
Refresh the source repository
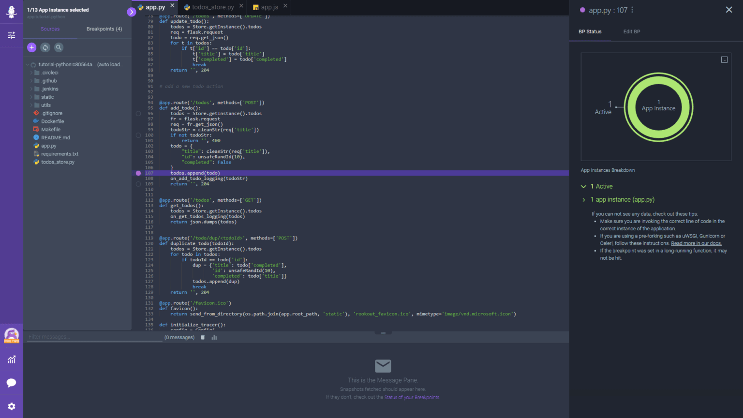(x=45, y=47)
